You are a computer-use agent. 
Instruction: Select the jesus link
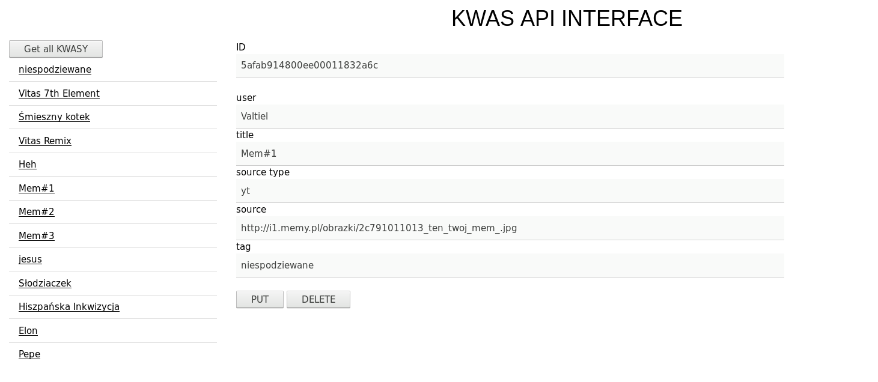(30, 259)
